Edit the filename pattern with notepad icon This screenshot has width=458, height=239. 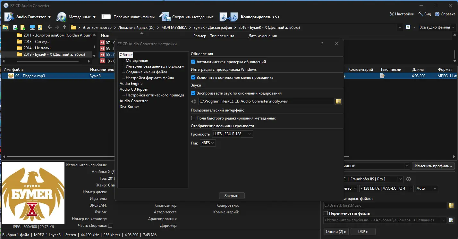click(x=451, y=220)
